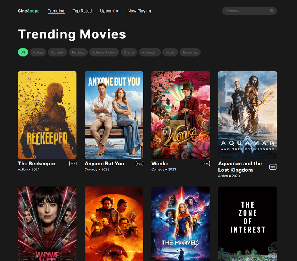Click The Beekeeper 74% rating badge

[73, 164]
